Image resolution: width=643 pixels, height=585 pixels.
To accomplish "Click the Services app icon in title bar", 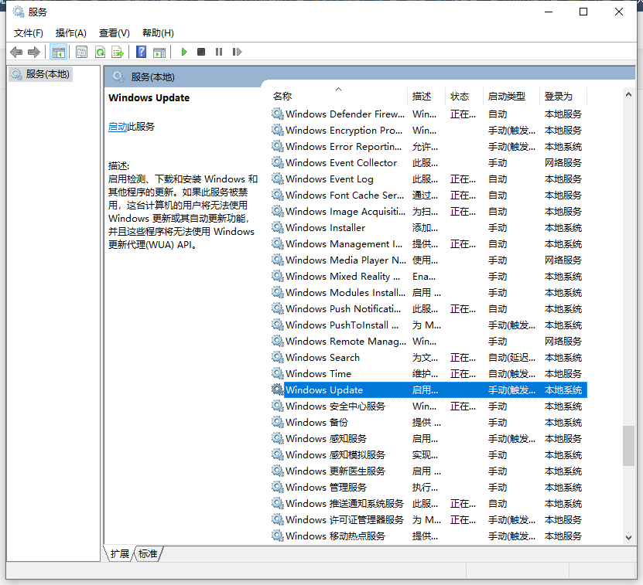I will point(19,12).
